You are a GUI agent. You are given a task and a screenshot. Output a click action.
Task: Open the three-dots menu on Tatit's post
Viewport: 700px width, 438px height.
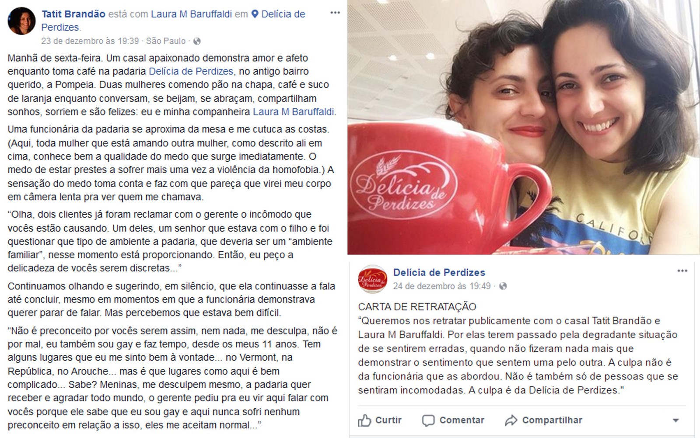[335, 13]
